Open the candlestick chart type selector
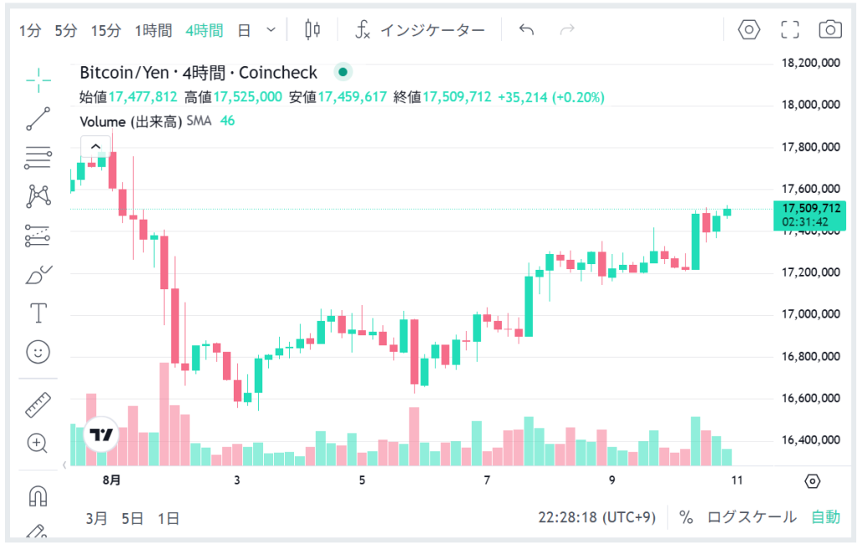This screenshot has width=857, height=544. coord(312,30)
